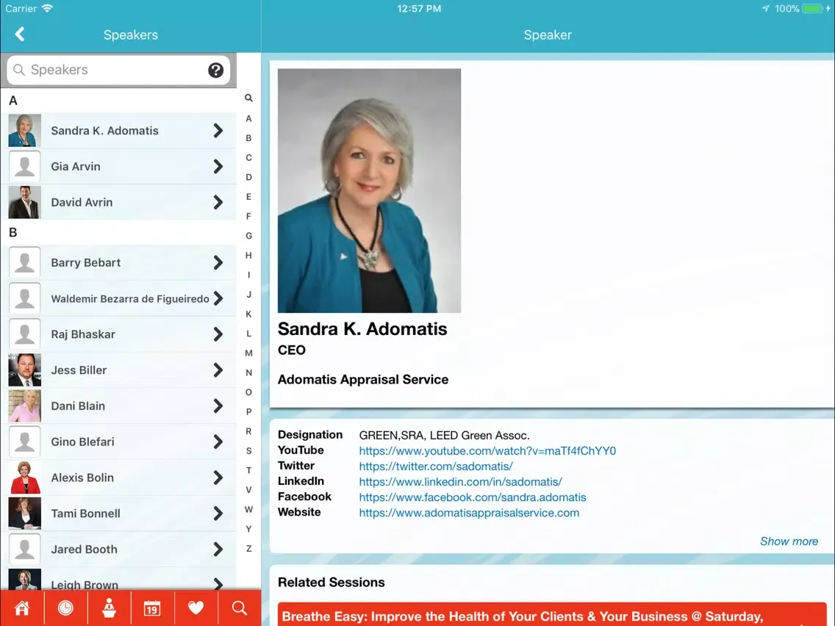
Task: Tap Dani Blain's photo thumbnail
Action: 24,406
